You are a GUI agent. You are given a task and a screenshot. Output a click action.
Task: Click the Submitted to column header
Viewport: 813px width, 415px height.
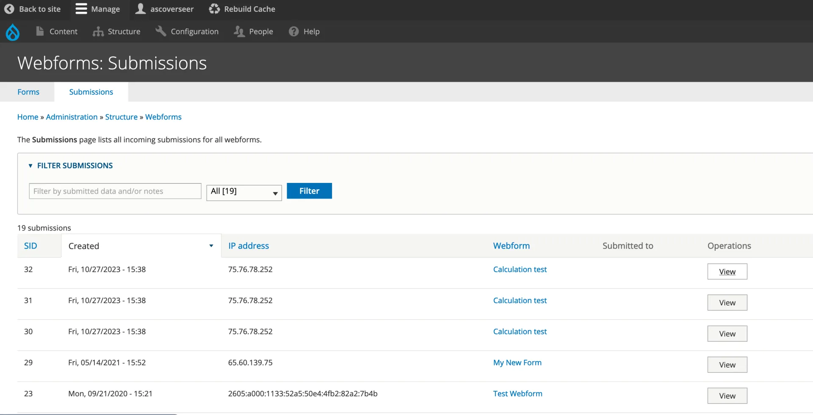click(628, 246)
